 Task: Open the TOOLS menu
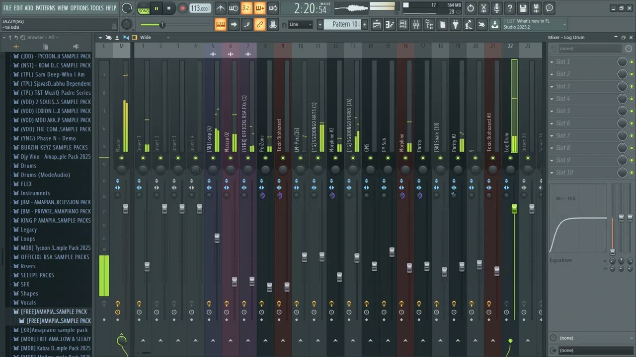(97, 8)
